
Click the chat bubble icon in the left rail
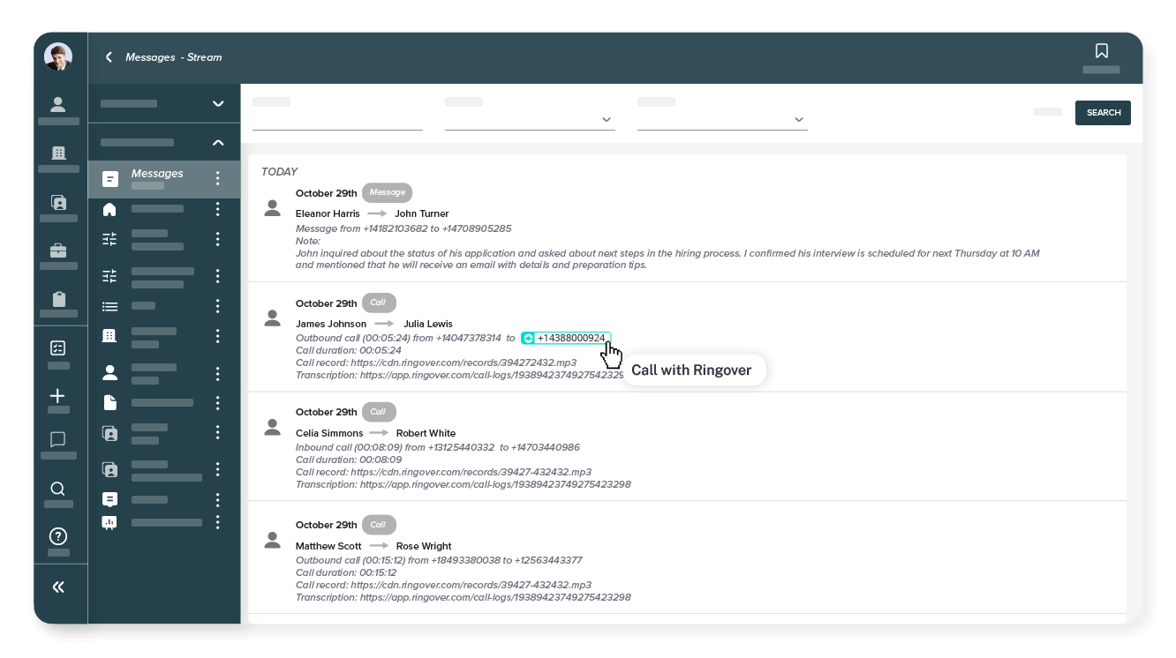pyautogui.click(x=58, y=439)
